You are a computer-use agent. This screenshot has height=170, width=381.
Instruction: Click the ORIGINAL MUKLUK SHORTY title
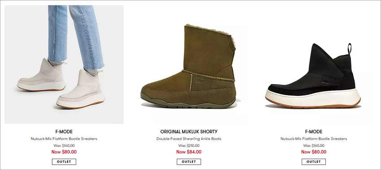(x=189, y=132)
